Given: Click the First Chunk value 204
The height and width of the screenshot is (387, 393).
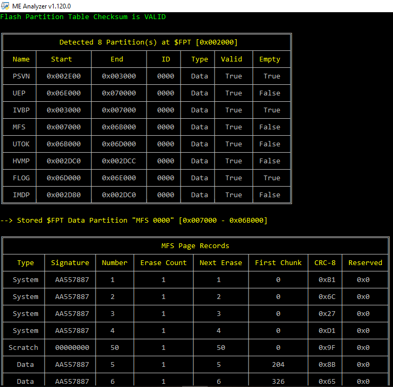Looking at the screenshot, I should coord(278,365).
